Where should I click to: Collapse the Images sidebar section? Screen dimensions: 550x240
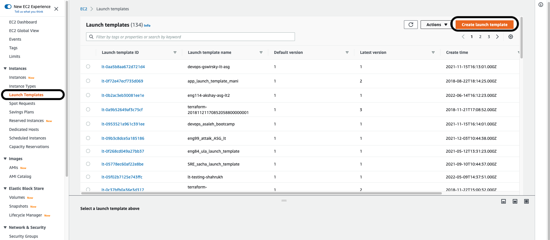point(5,159)
